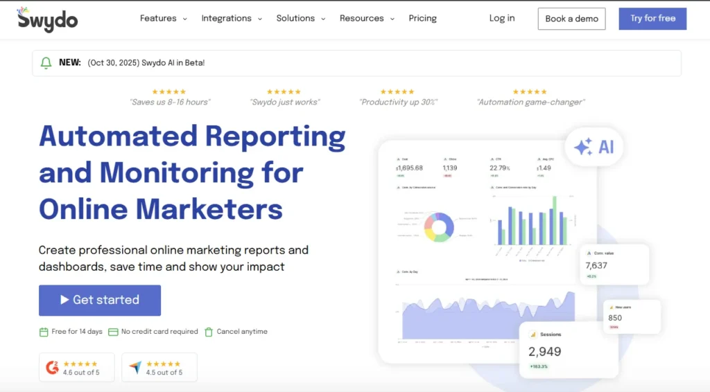Click the G2 logo icon

(53, 368)
